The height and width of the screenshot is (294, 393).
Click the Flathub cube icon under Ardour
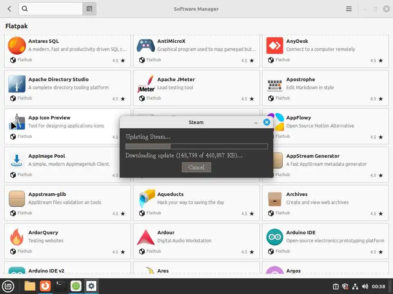[142, 251]
